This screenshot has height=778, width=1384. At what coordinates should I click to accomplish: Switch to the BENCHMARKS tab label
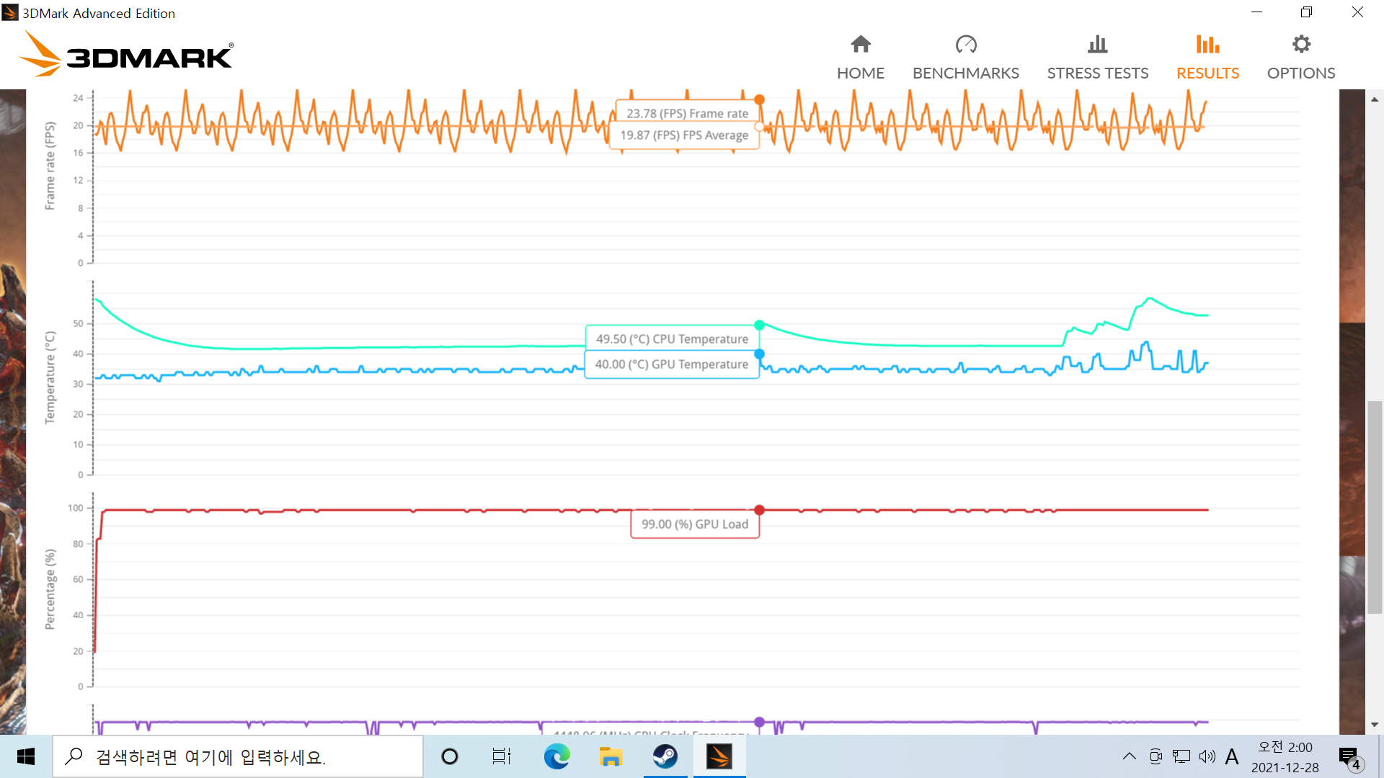pos(965,73)
